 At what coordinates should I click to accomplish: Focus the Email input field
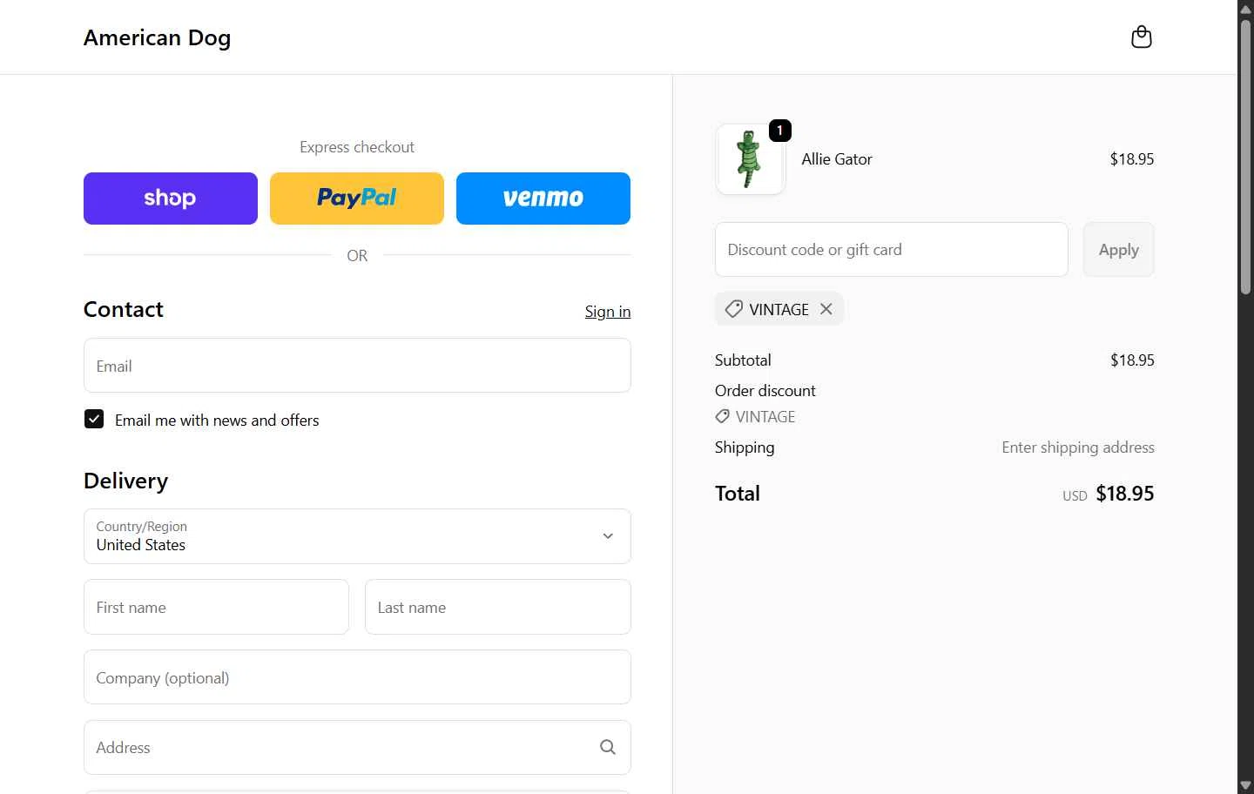pos(357,366)
